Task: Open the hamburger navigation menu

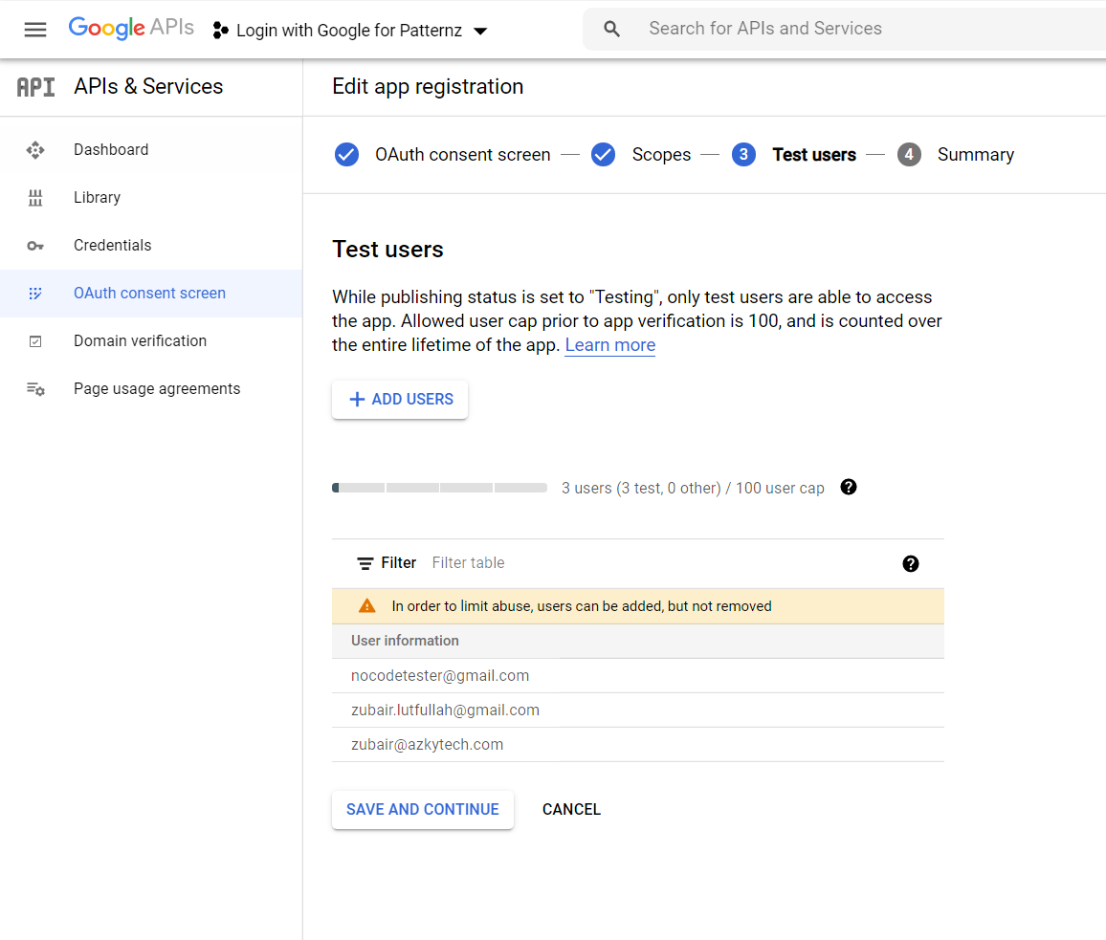Action: pyautogui.click(x=35, y=30)
